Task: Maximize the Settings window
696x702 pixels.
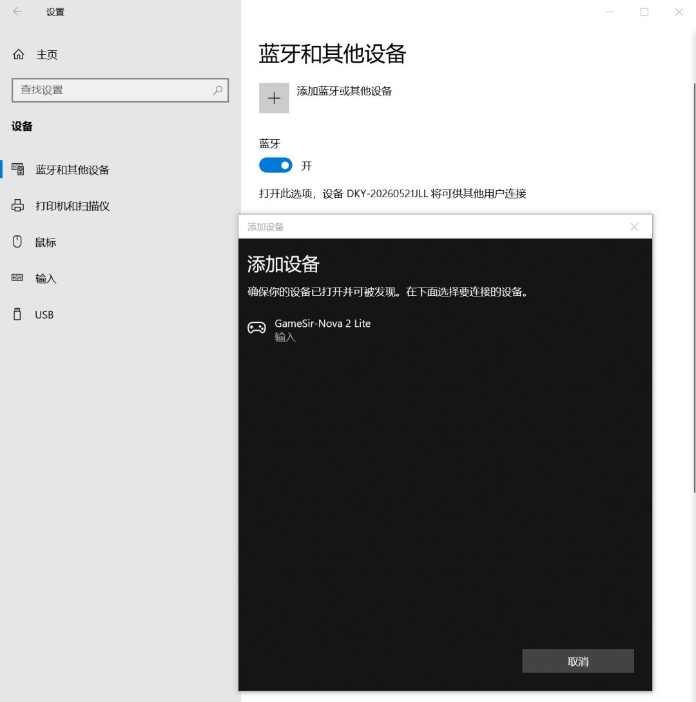Action: tap(644, 12)
